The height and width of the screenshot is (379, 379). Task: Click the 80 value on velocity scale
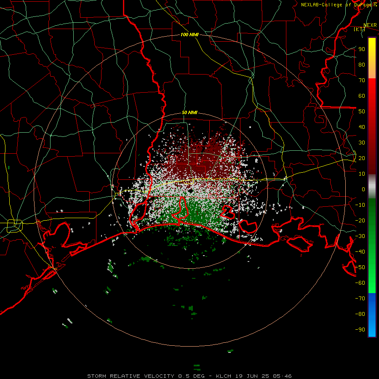[x=362, y=64]
